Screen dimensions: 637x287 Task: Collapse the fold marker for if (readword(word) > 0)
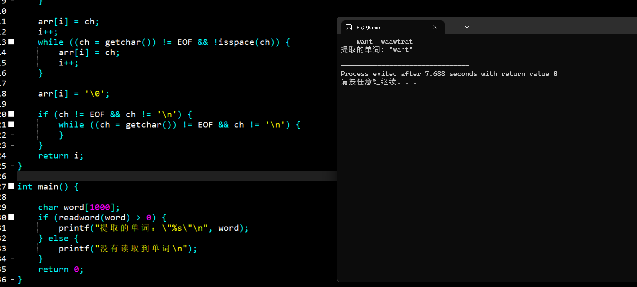click(11, 217)
